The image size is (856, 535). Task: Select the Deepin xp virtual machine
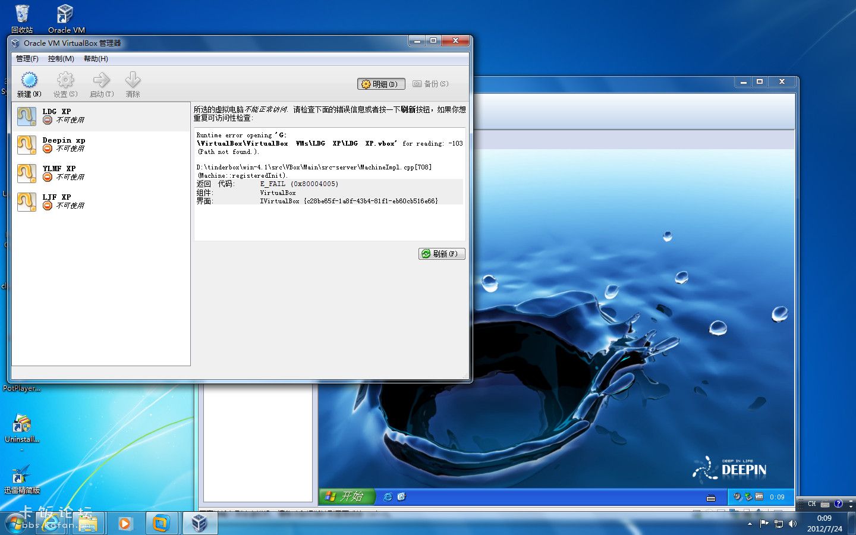(100, 145)
